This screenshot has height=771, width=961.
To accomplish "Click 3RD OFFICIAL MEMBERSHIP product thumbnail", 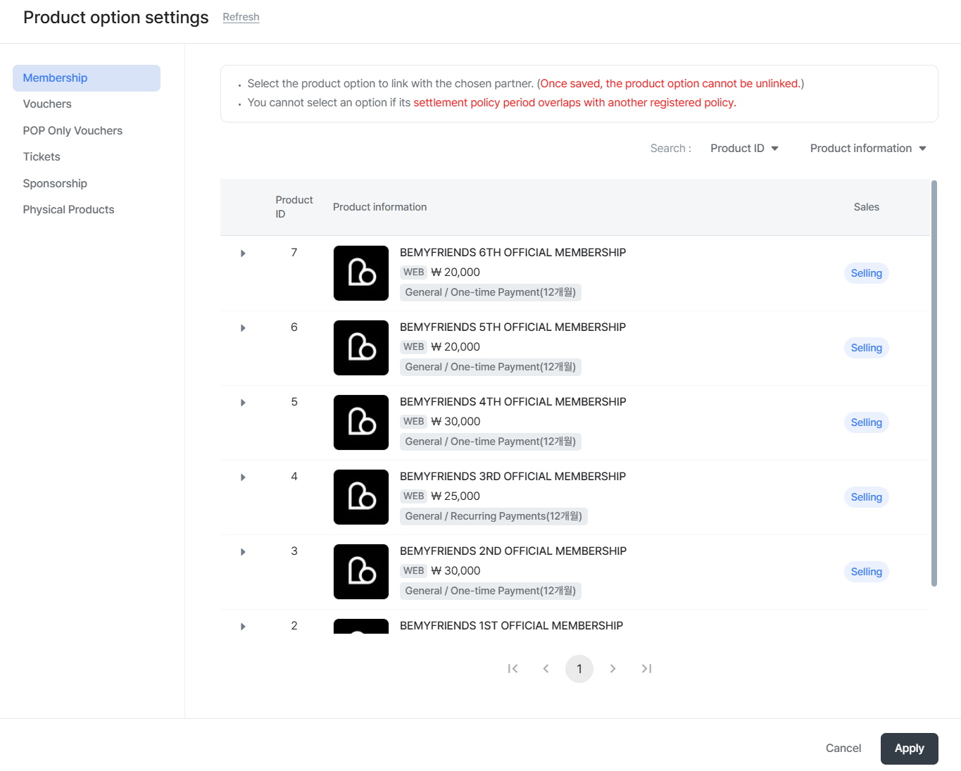I will click(361, 497).
